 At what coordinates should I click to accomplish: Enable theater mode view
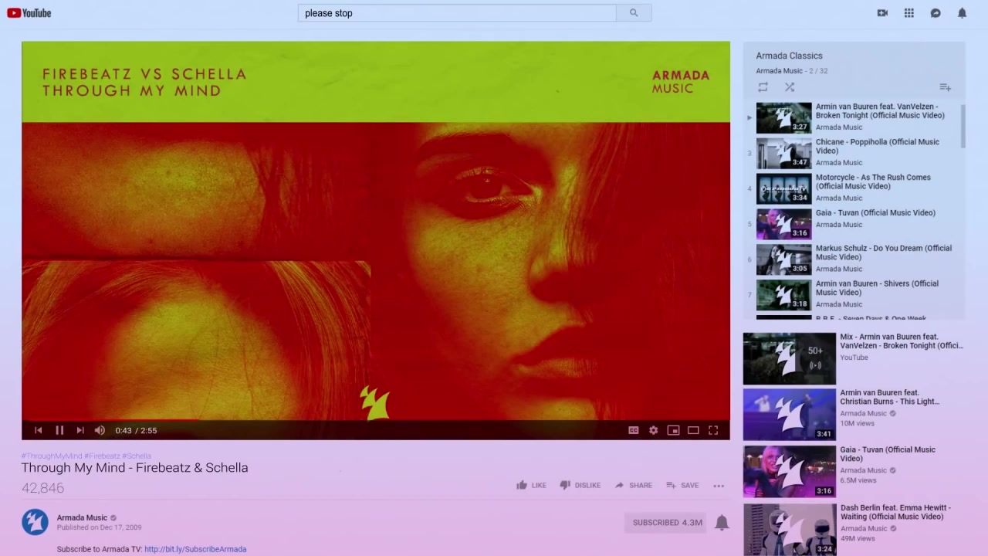693,430
